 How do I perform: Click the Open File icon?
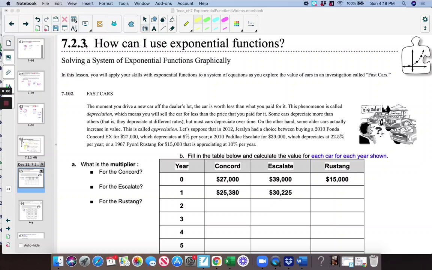click(55, 19)
